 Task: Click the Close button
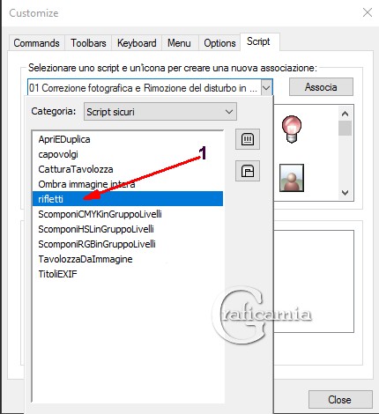point(340,400)
